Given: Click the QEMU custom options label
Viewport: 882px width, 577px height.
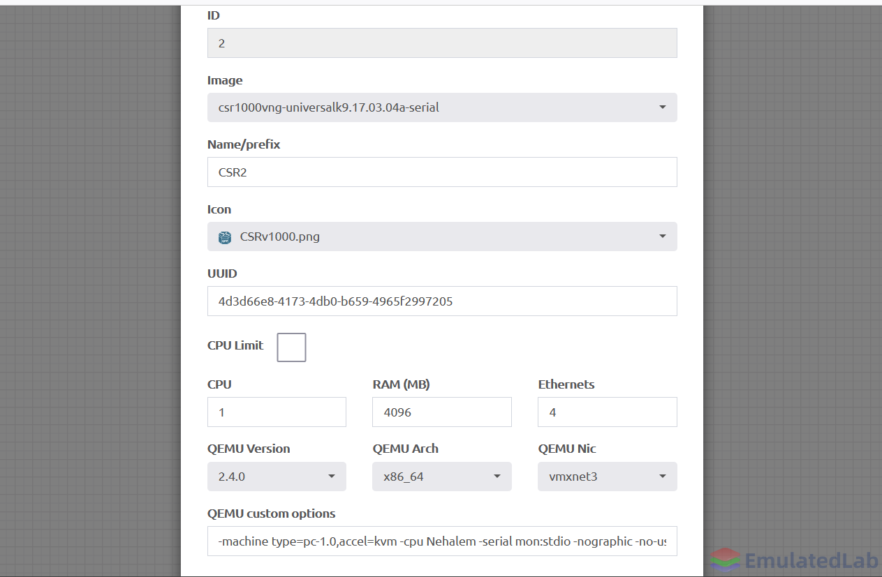Looking at the screenshot, I should tap(271, 514).
